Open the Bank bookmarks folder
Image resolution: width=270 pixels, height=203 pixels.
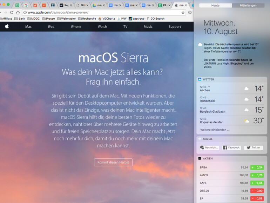[x=20, y=19]
